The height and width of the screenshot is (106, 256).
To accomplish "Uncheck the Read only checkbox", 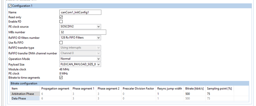I will pyautogui.click(x=61, y=17).
